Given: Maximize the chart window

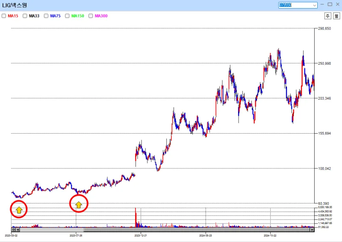Looking at the screenshot, I should (330, 4).
